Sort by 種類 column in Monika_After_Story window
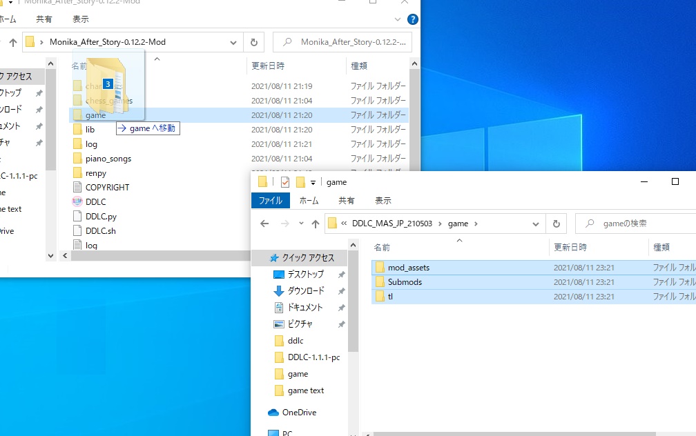Viewport: 696px width, 436px height. point(358,66)
